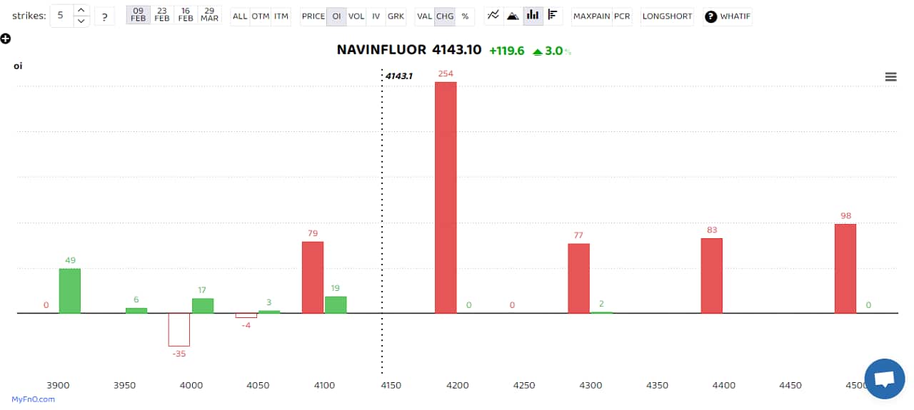Click the 4000 strike axis label
The width and height of the screenshot is (914, 410).
tap(191, 385)
